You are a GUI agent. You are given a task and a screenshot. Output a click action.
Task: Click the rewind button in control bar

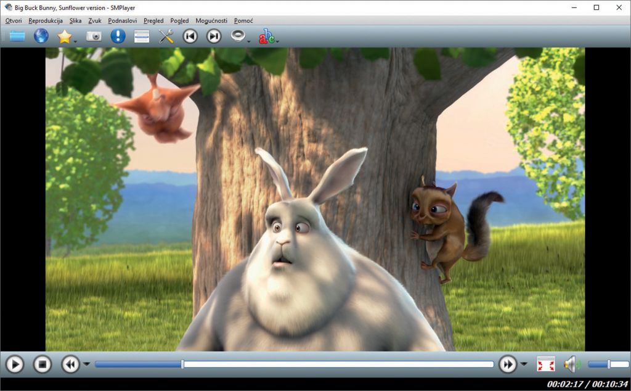pos(70,364)
